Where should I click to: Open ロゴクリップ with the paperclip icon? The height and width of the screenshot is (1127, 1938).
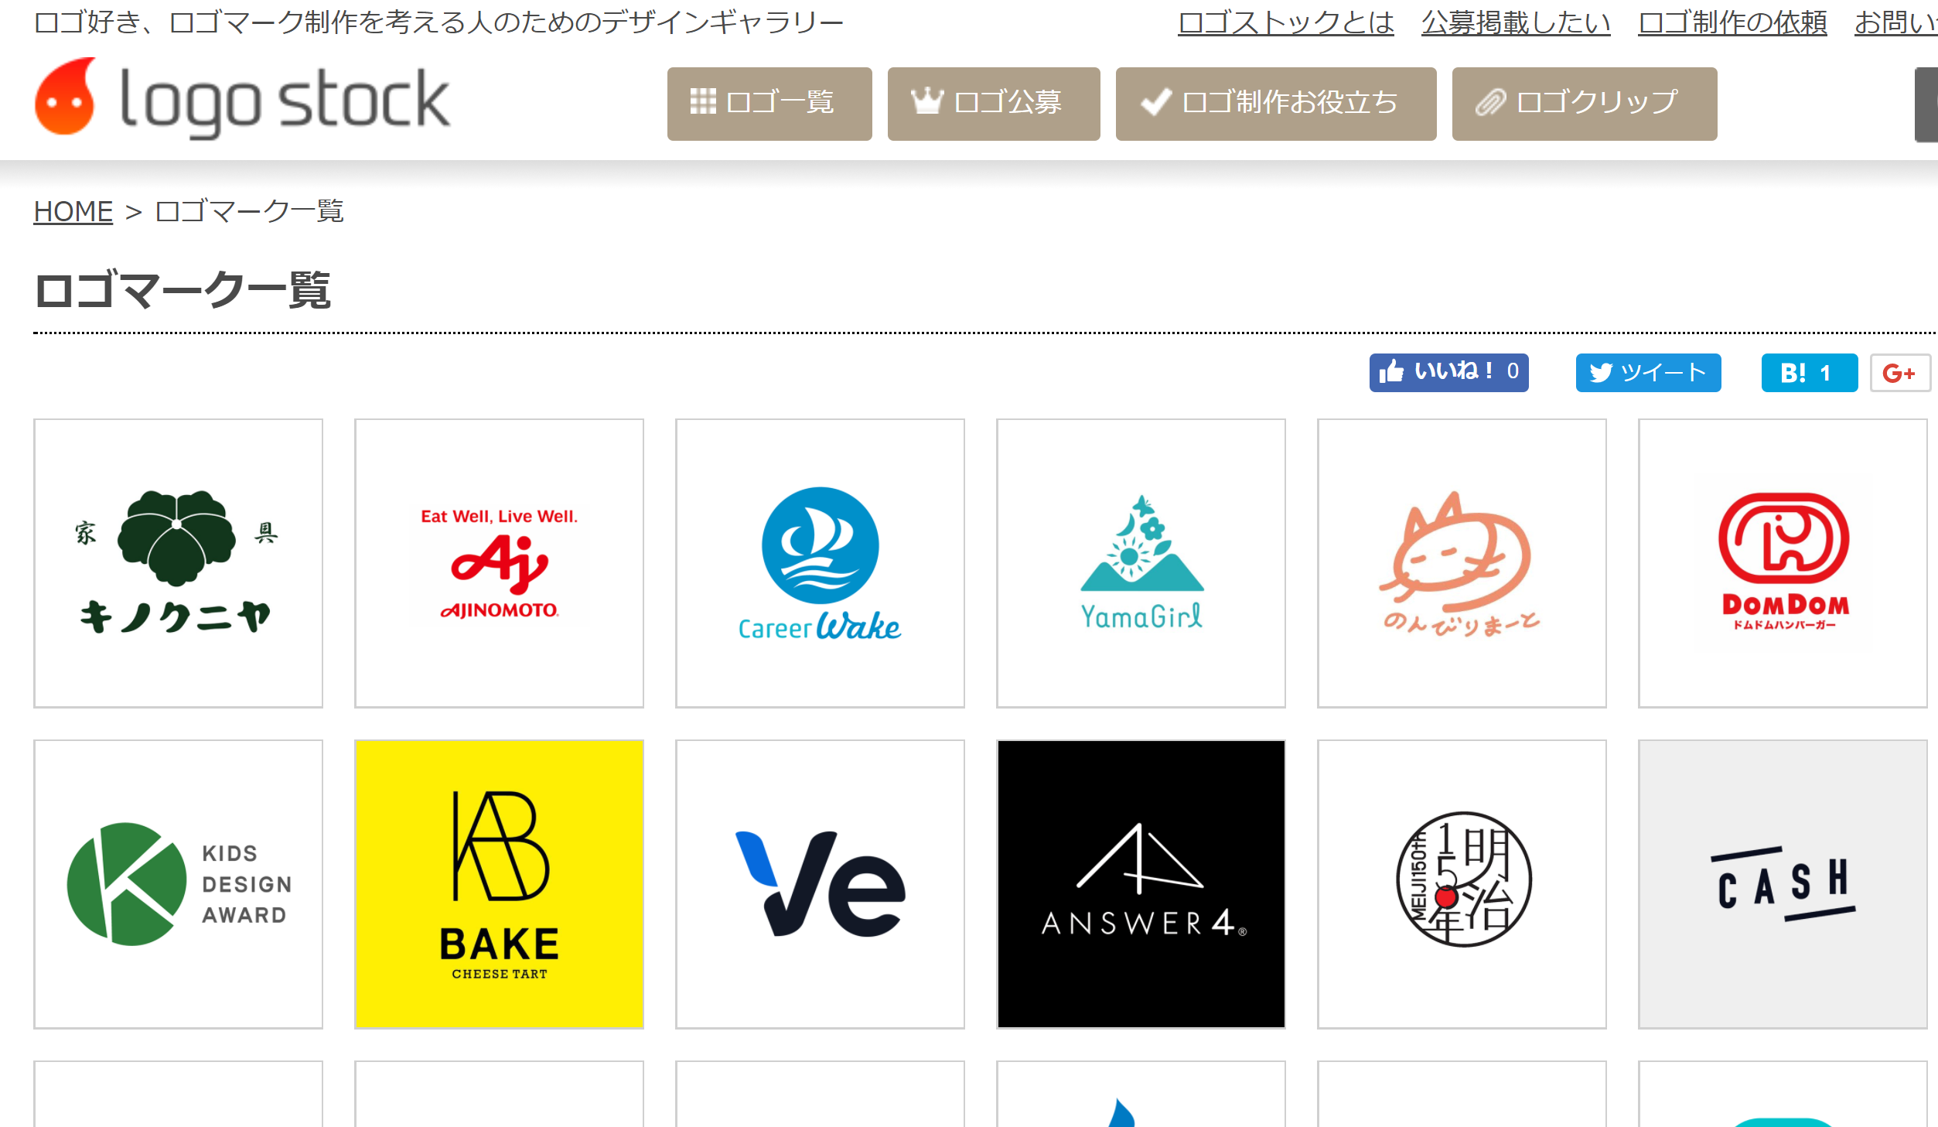tap(1585, 104)
